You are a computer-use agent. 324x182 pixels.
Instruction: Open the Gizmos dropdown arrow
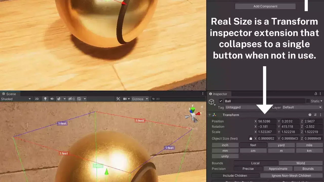coord(147,99)
